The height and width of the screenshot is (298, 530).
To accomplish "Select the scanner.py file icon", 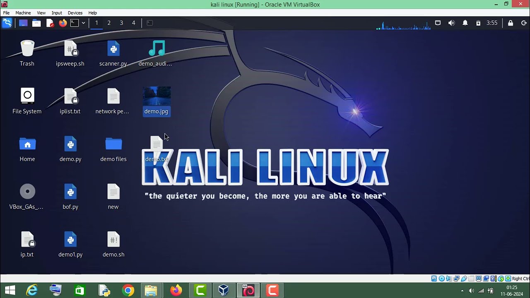I will [113, 53].
